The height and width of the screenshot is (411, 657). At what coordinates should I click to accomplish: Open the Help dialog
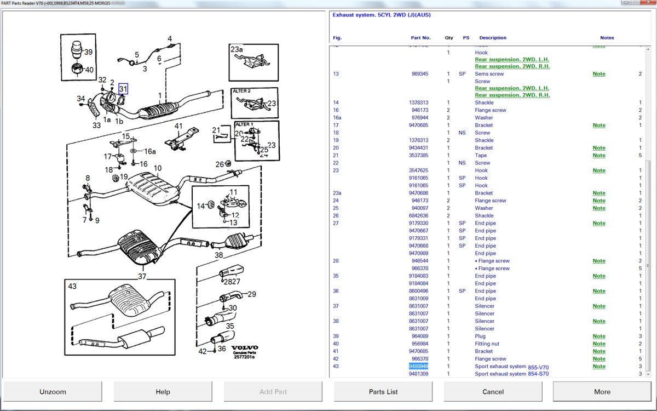pos(163,392)
